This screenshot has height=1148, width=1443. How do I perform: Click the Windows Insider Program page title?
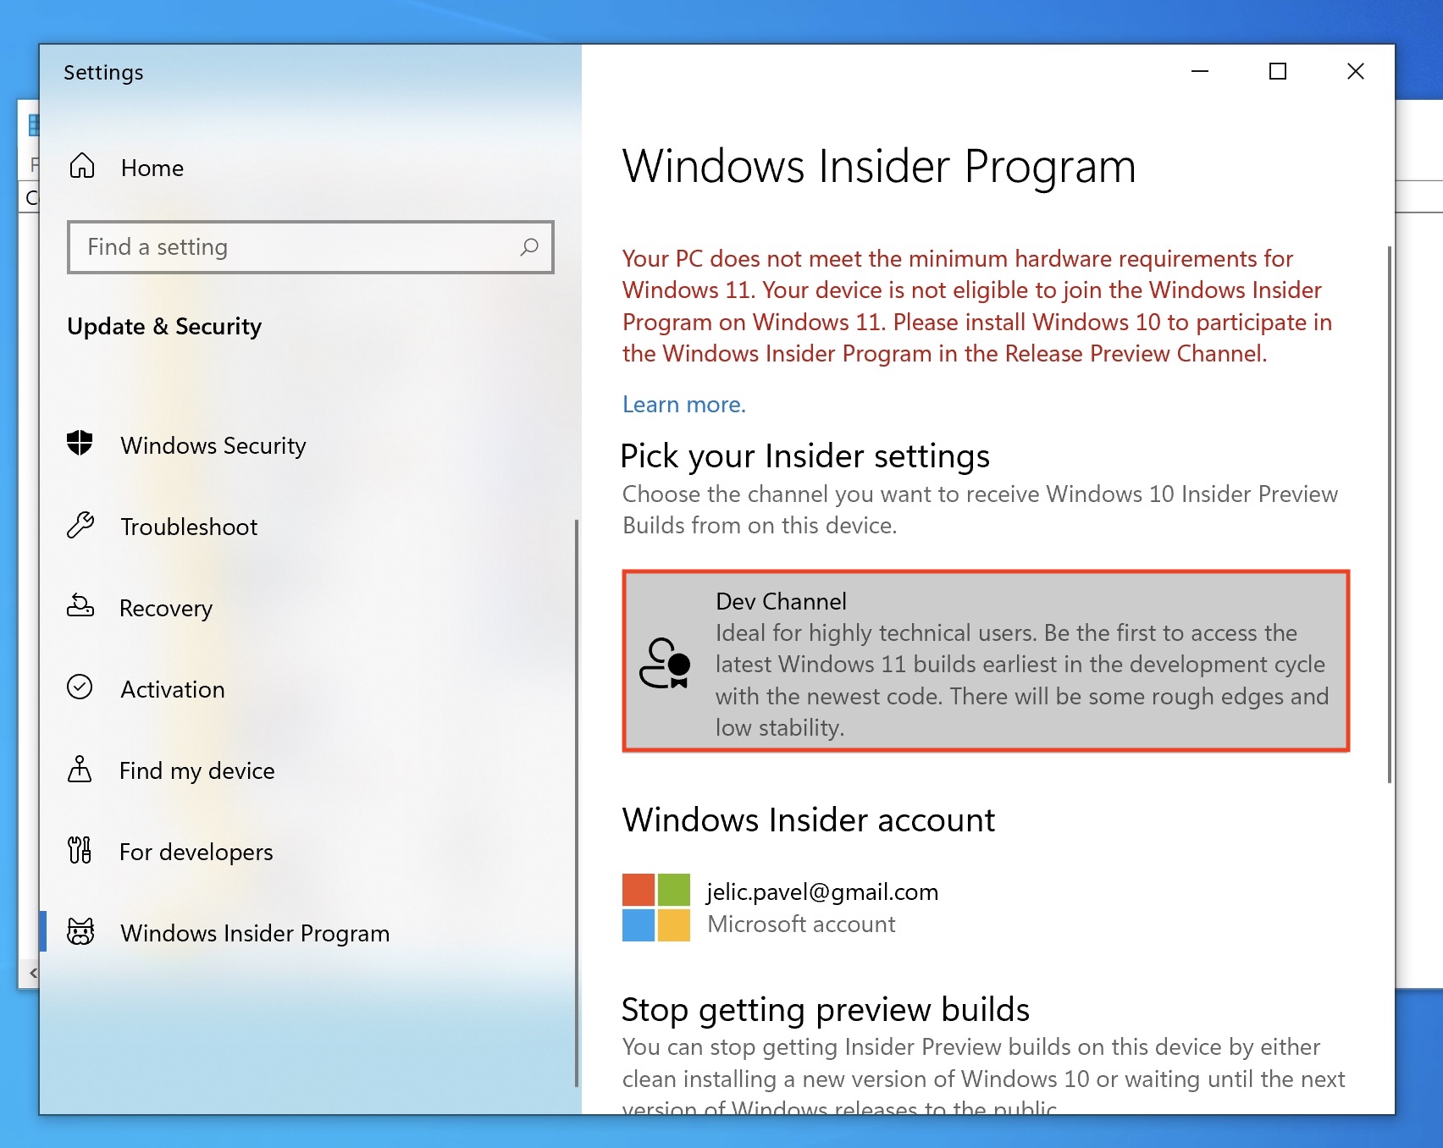(879, 166)
